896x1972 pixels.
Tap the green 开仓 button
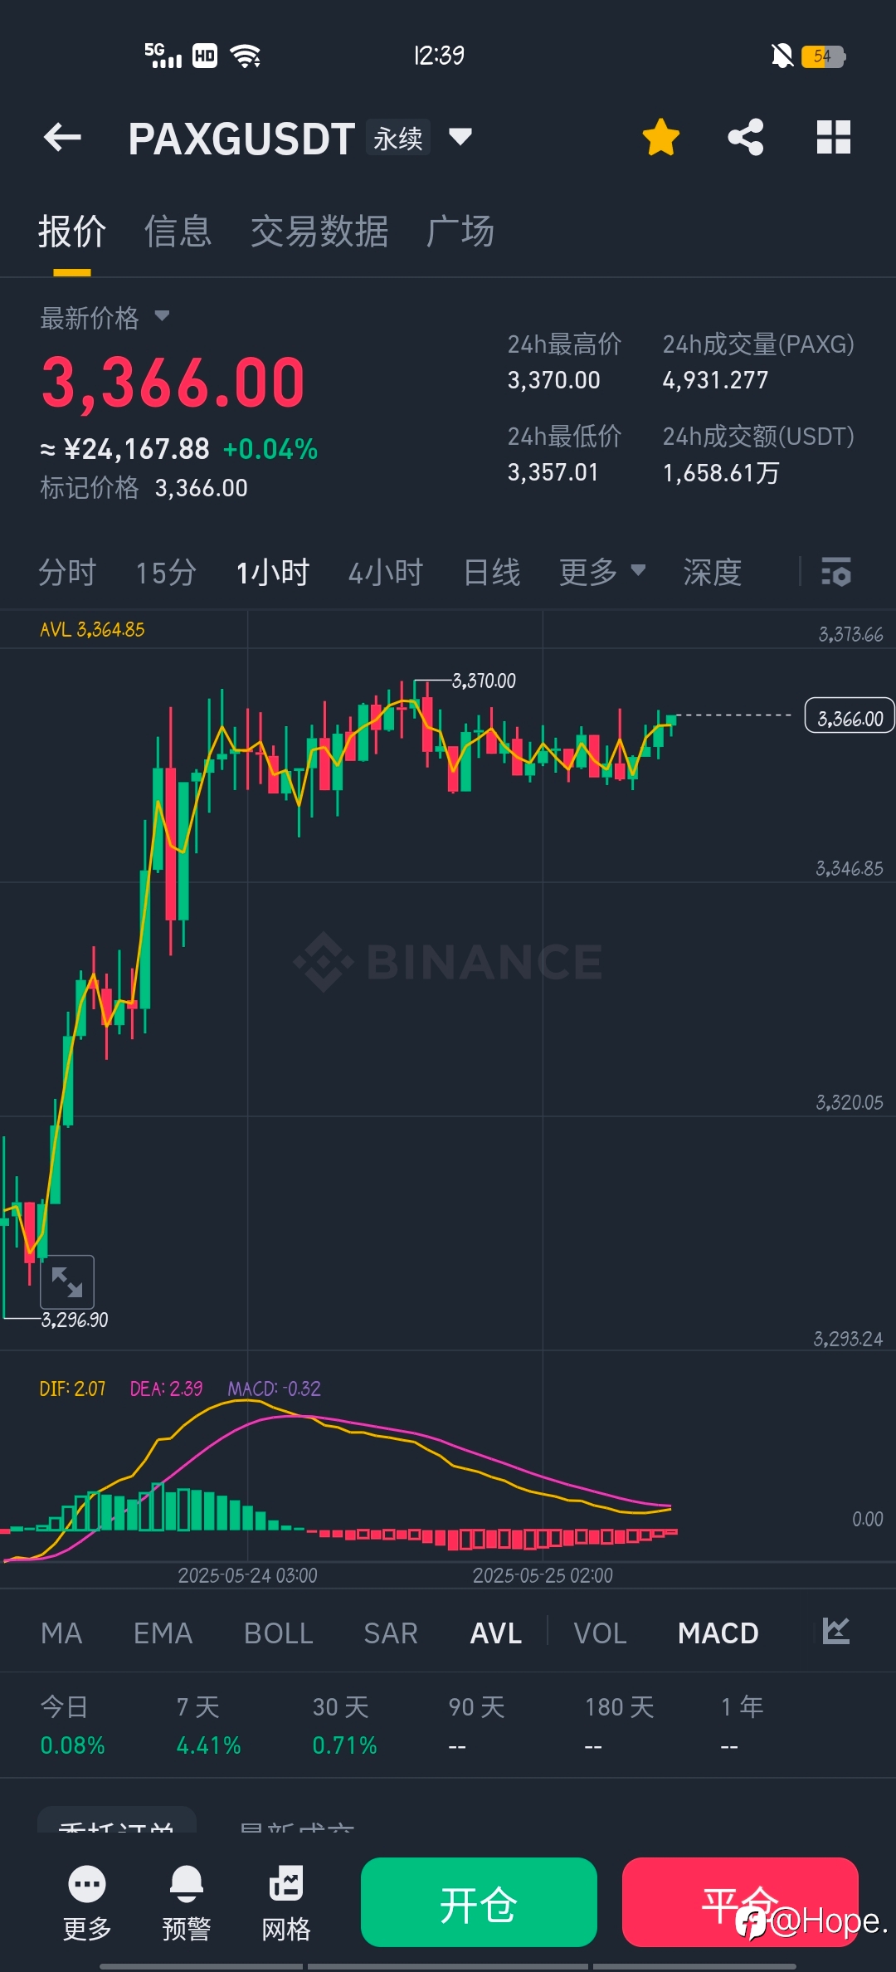pos(479,1902)
